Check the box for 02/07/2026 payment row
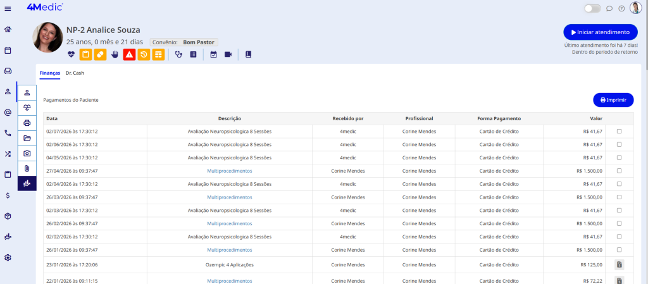Image resolution: width=648 pixels, height=284 pixels. [619, 132]
